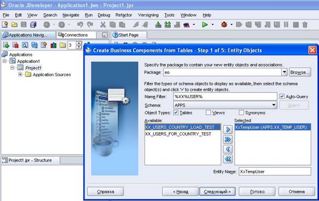
Task: Click the navigator yellow folder icon
Action: tap(63, 45)
